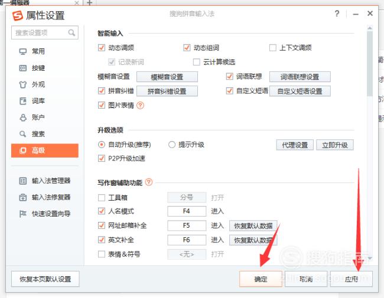384x298 pixels.
Task: Click the 应用 button
Action: click(x=352, y=279)
